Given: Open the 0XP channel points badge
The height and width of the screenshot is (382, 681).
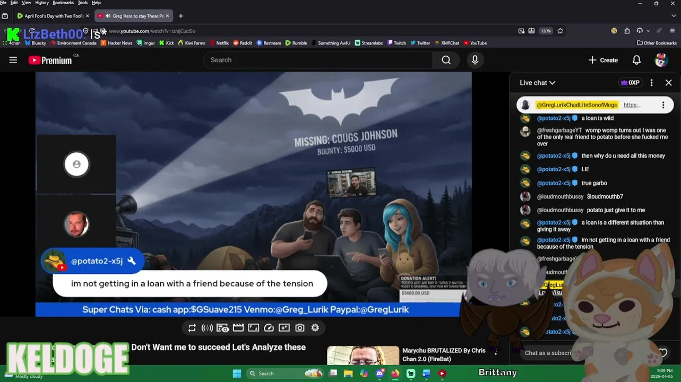Looking at the screenshot, I should click(631, 83).
